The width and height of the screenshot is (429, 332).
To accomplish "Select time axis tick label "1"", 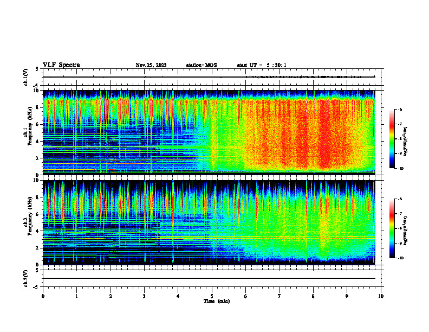I will coord(76,296).
